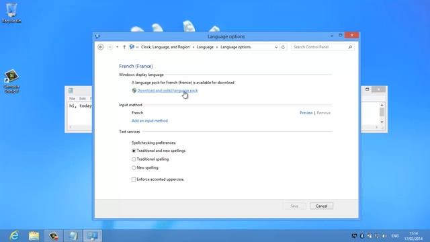
Task: Click the Notepad text area with 'hi, today'
Action: pyautogui.click(x=80, y=114)
